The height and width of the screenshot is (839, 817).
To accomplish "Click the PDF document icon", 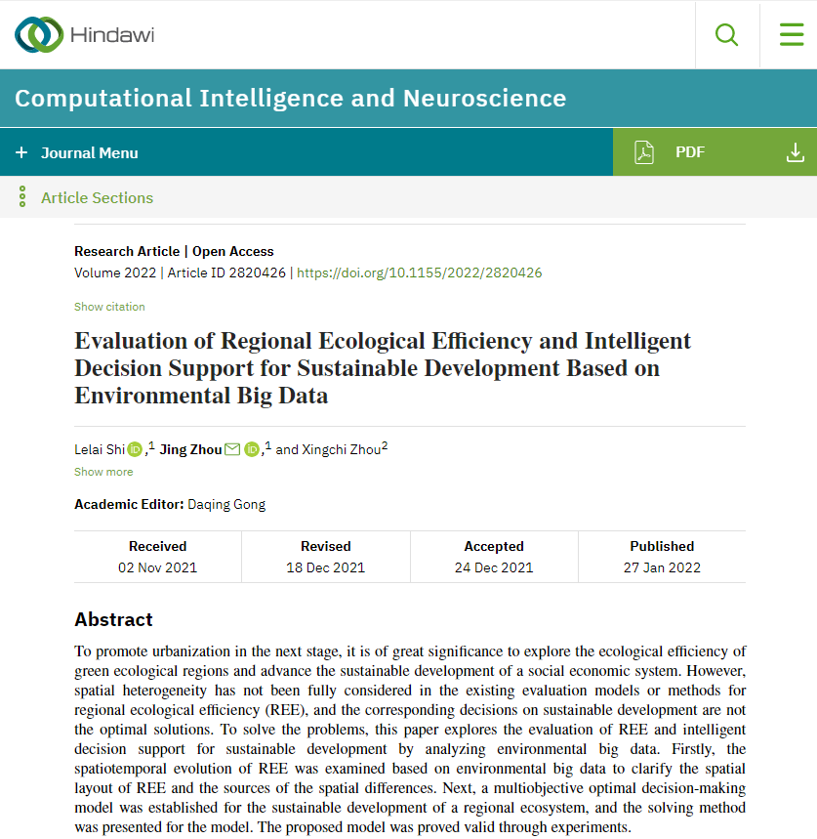I will coord(644,152).
